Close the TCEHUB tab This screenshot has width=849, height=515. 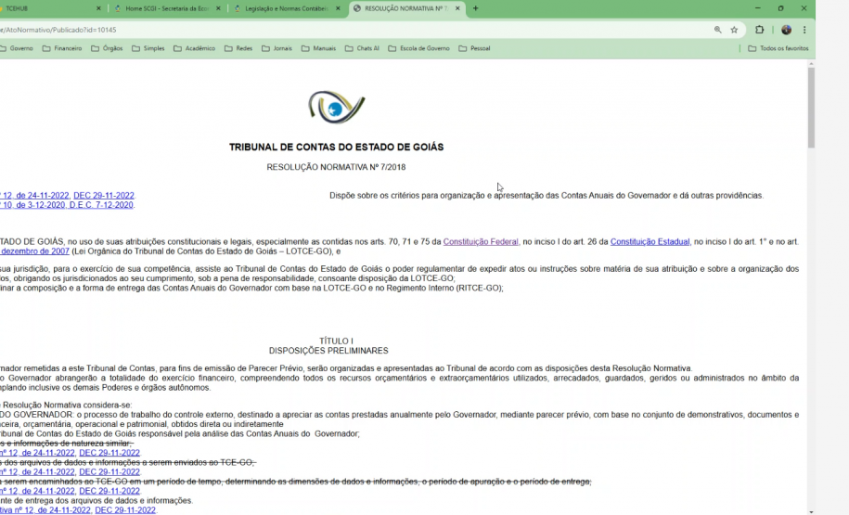tap(98, 8)
